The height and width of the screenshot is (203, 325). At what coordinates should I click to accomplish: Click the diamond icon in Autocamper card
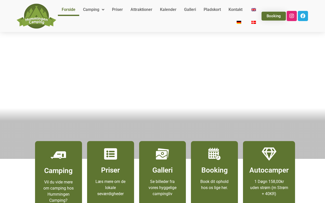269,154
